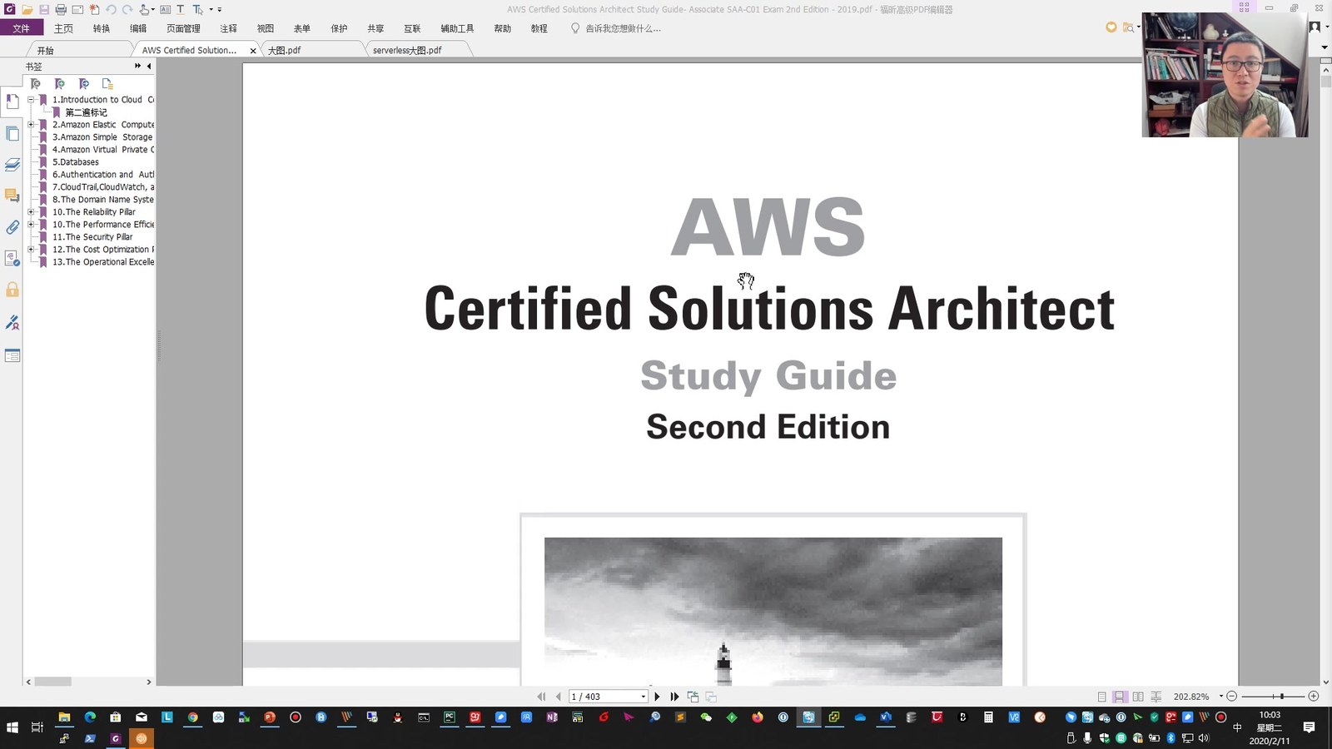Click the typewriter T icon
Screen dimensions: 1332x749
(x=180, y=9)
